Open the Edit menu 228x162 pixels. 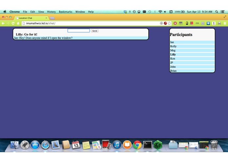pos(32,12)
